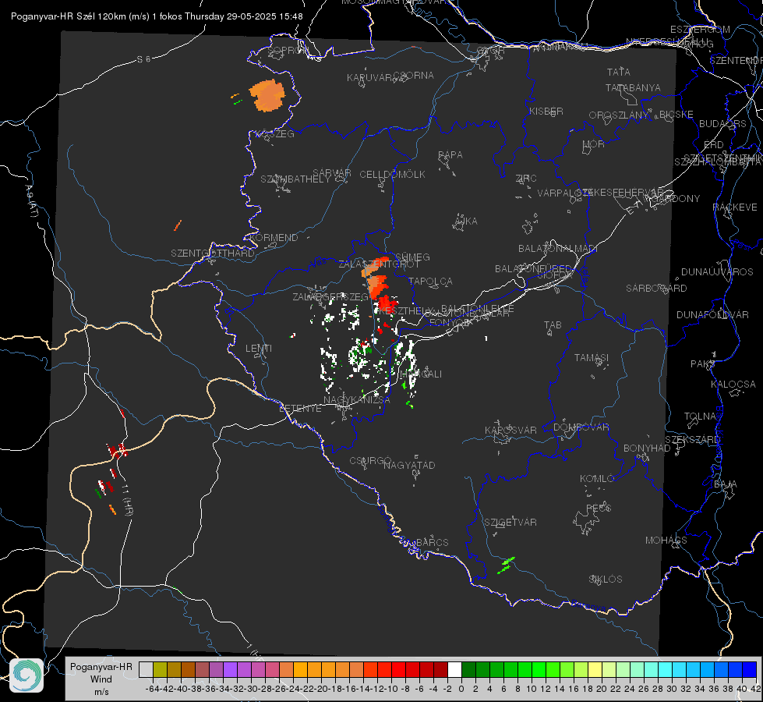The image size is (763, 702).
Task: Click the SZOMBATHELY city label
Action: [x=295, y=179]
